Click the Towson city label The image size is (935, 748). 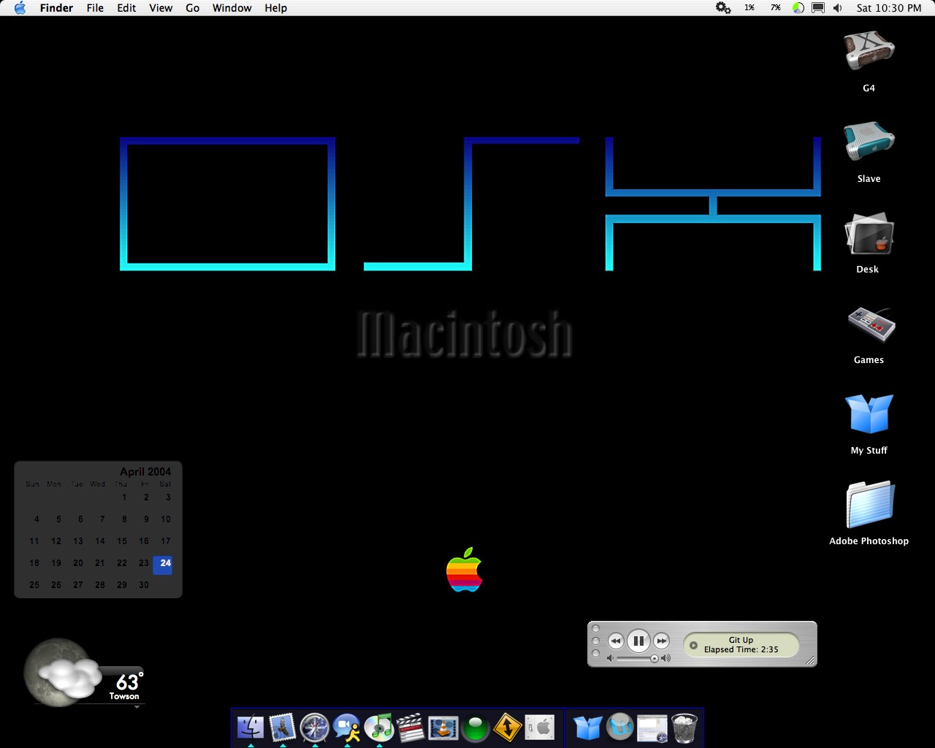click(124, 696)
